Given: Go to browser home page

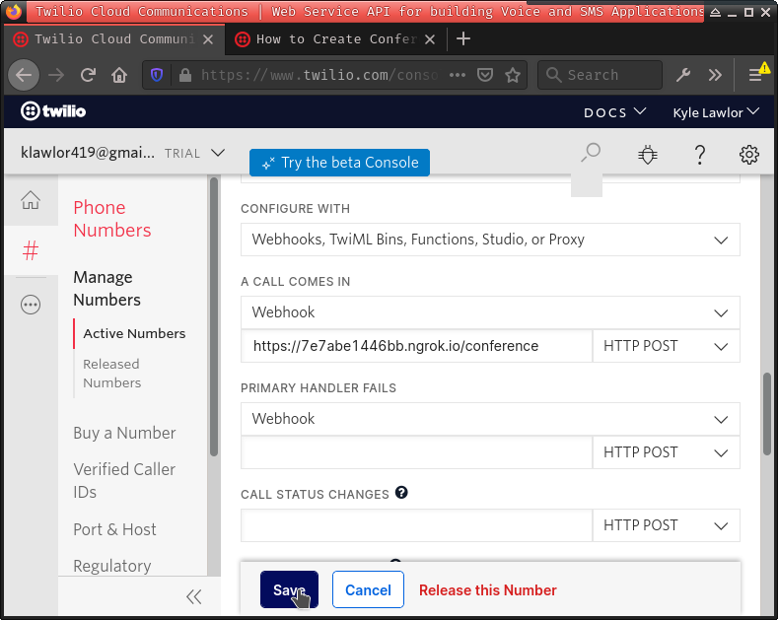Looking at the screenshot, I should (119, 75).
